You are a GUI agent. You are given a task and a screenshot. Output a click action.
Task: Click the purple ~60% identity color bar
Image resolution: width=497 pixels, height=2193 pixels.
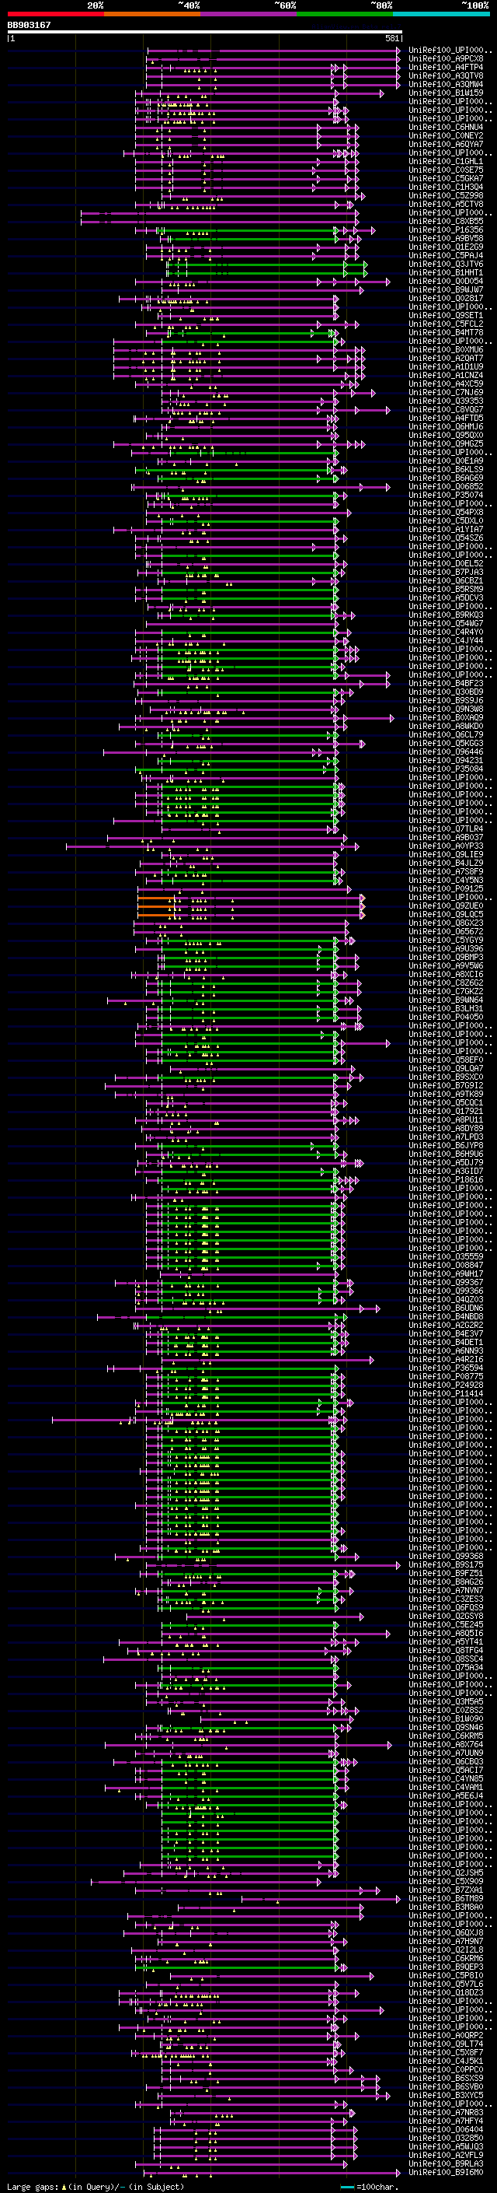[249, 14]
